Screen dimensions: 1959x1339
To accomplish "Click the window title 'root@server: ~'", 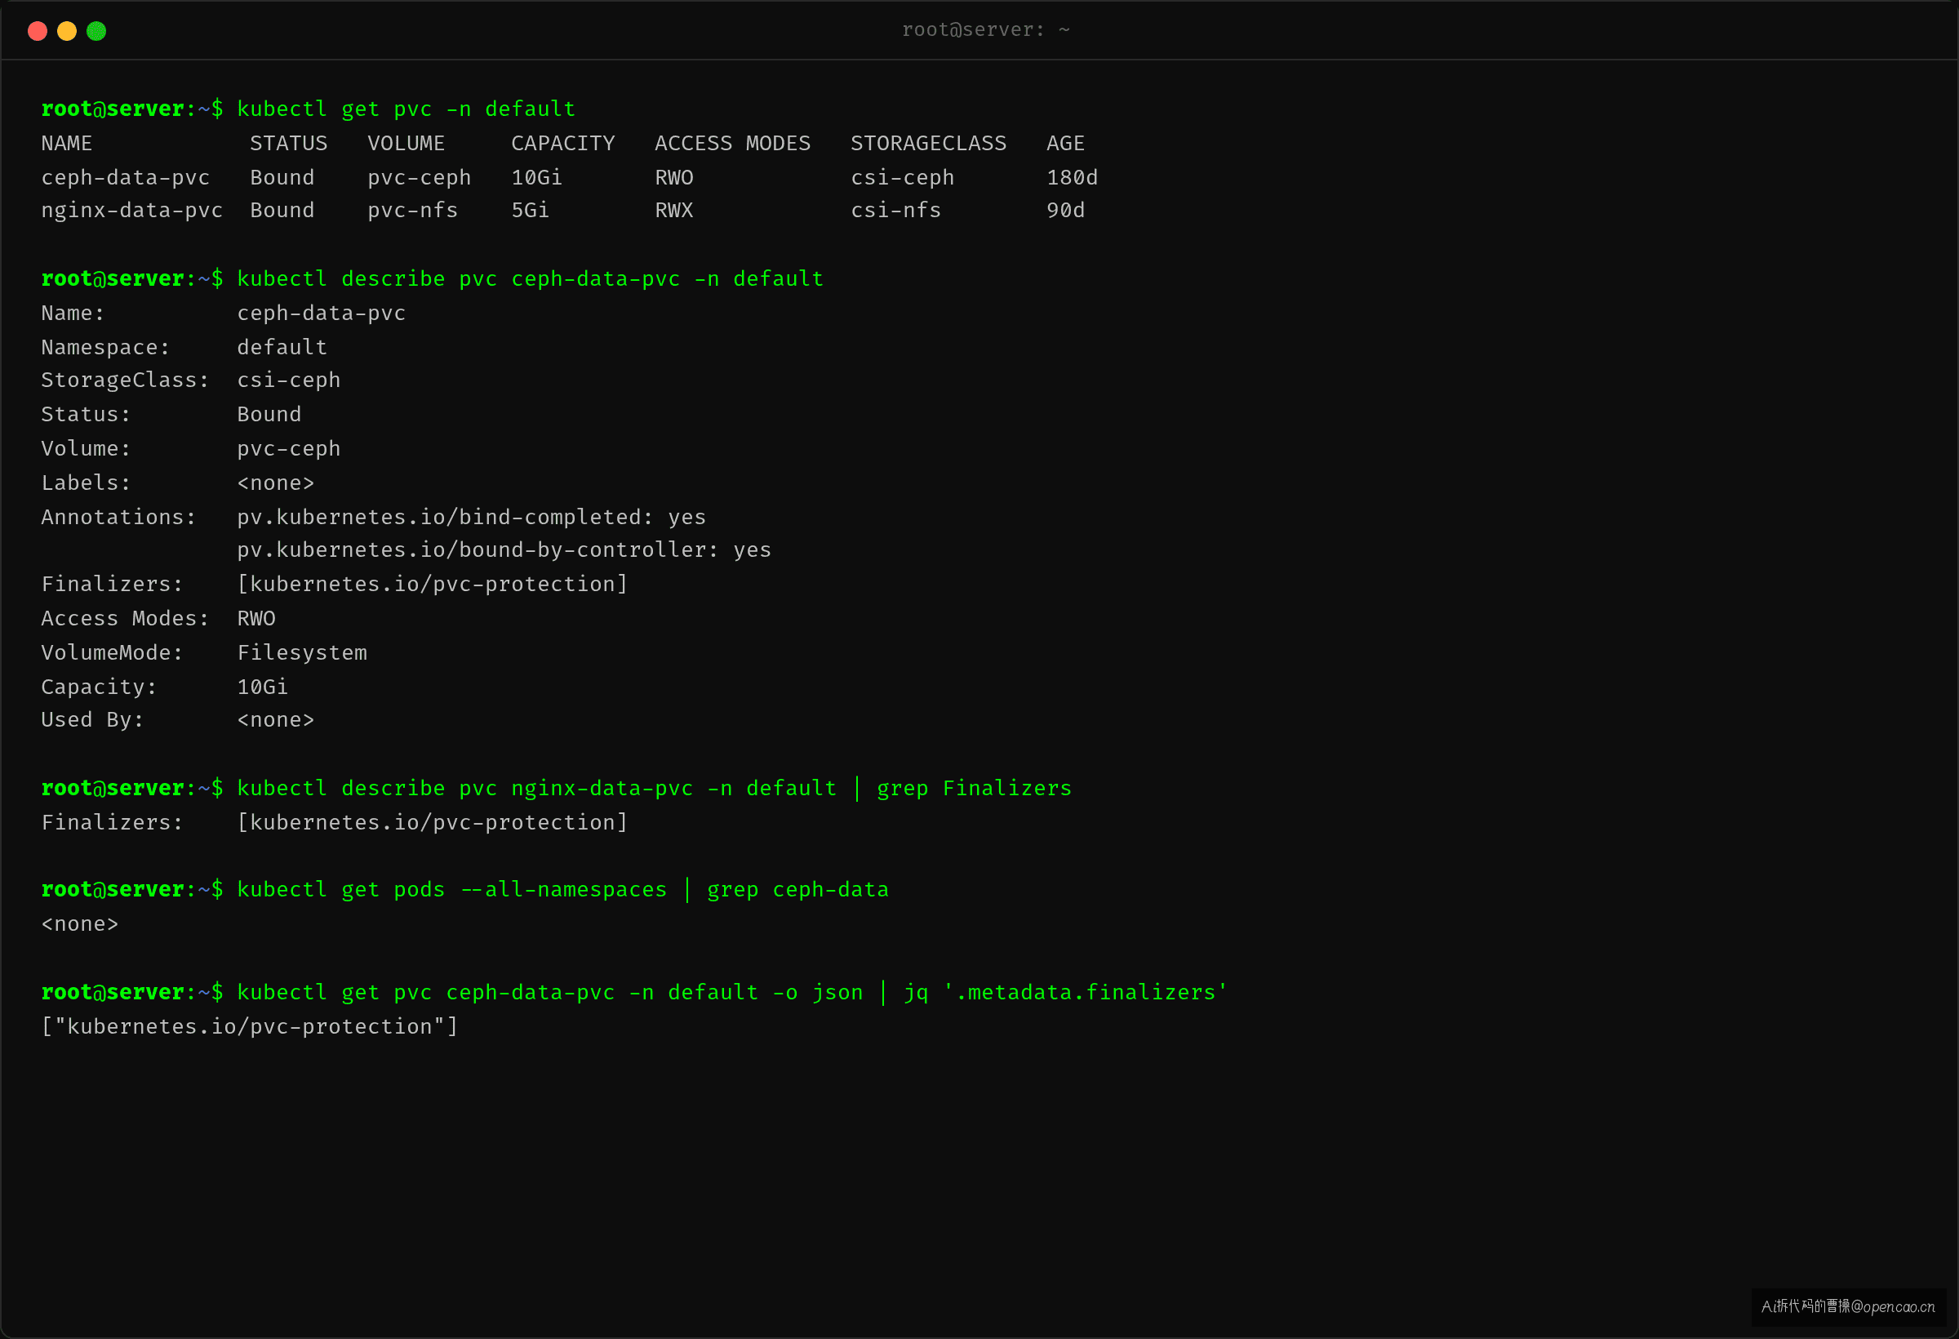I will coord(985,30).
